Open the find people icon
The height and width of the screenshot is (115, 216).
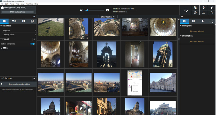coord(204,13)
